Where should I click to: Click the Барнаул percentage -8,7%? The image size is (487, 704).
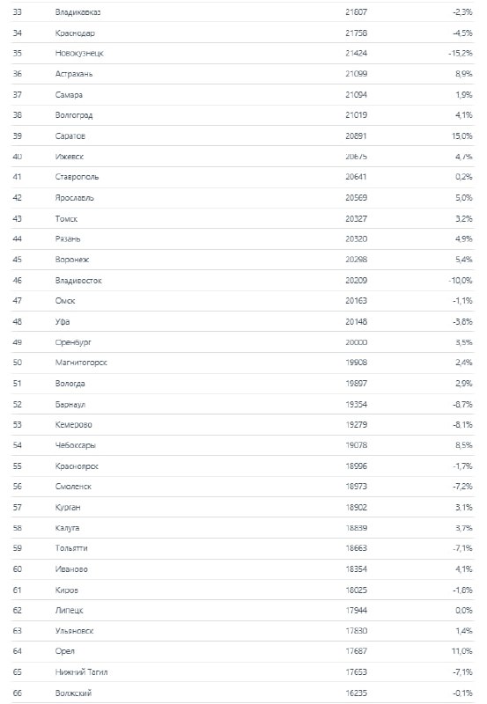tap(462, 404)
